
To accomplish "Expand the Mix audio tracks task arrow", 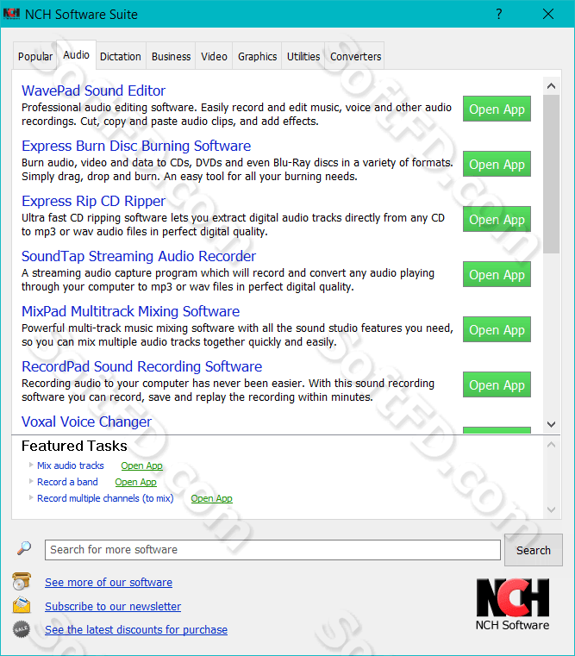I will coord(31,465).
